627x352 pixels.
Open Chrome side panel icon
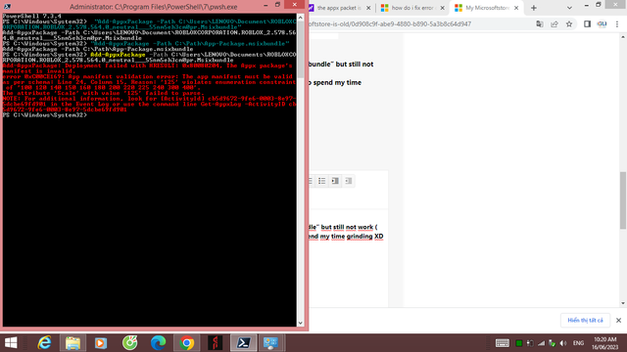click(x=587, y=23)
